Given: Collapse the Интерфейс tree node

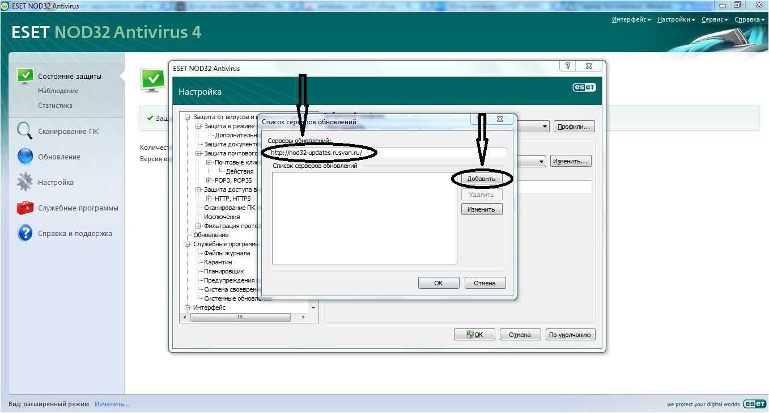Looking at the screenshot, I should click(x=188, y=307).
